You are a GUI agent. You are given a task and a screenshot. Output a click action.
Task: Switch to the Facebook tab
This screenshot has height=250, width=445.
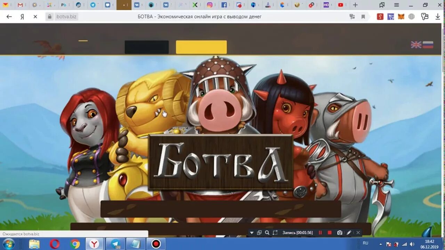[224, 5]
